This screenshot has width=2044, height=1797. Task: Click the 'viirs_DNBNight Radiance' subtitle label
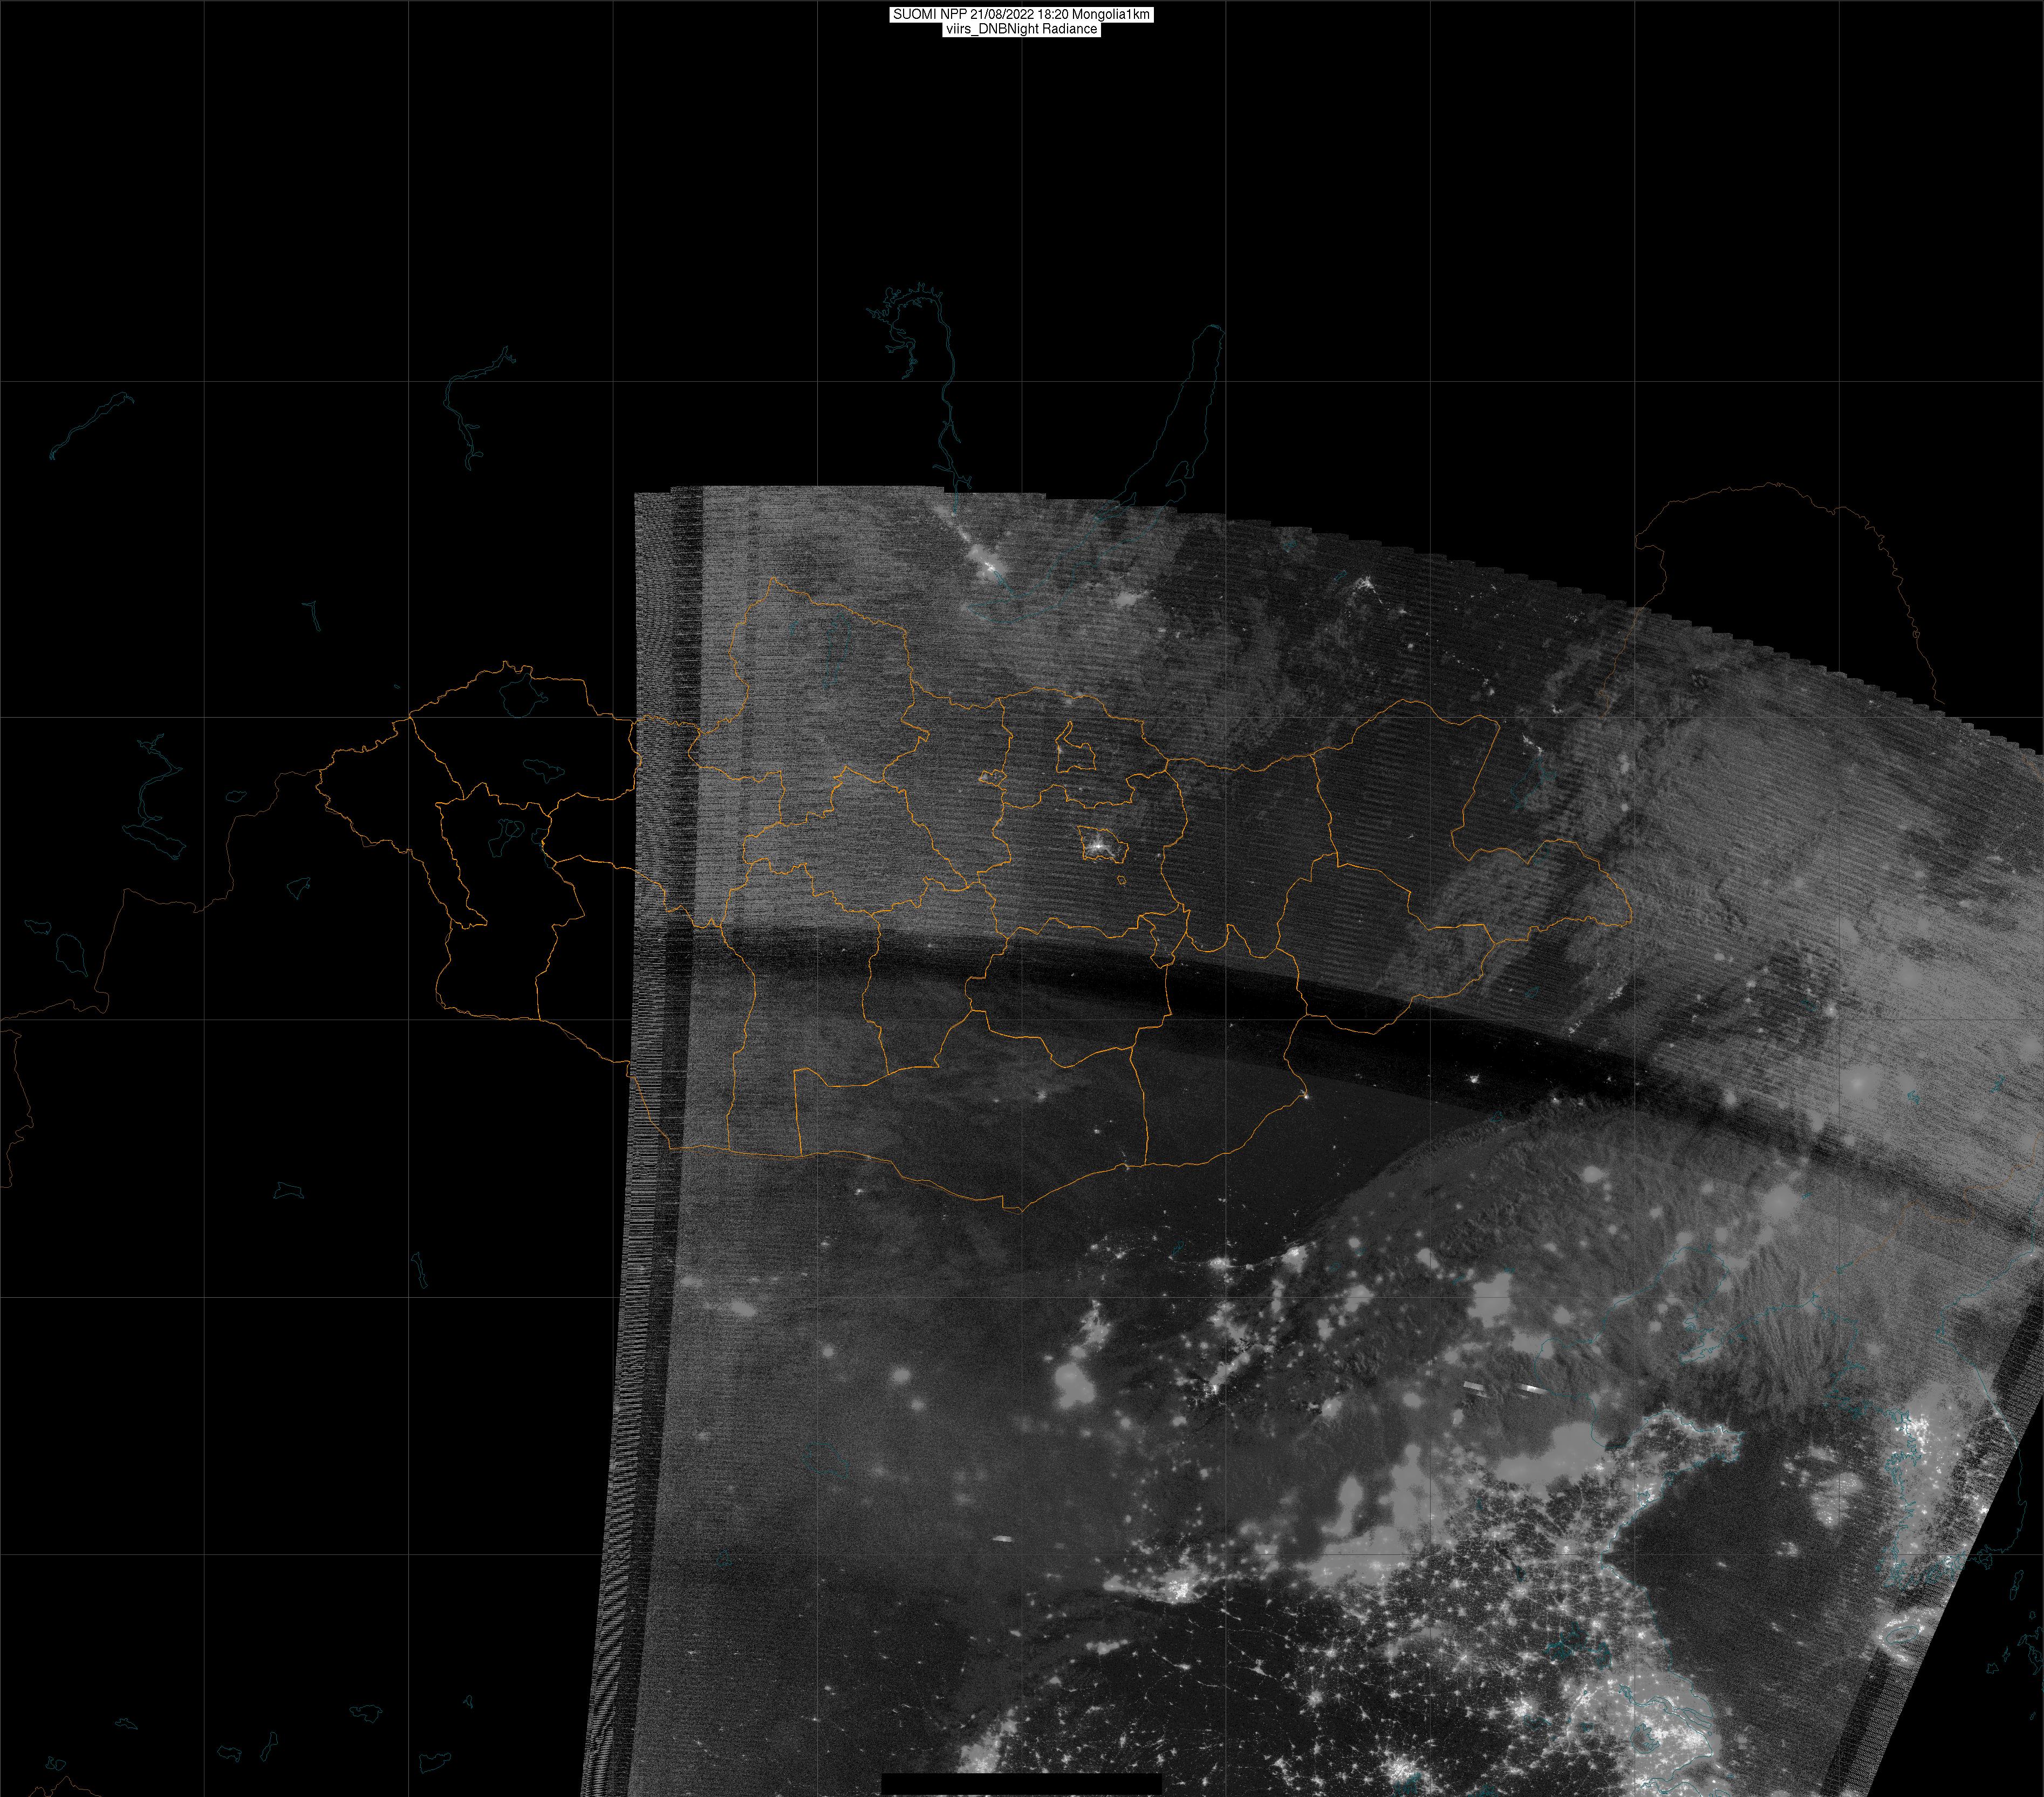click(x=1021, y=29)
